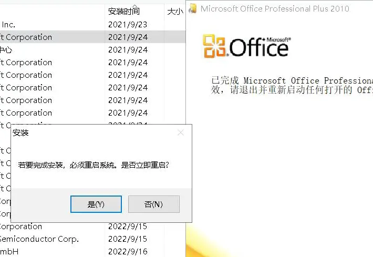Click the Microsoft Office logo image
The height and width of the screenshot is (257, 373).
pyautogui.click(x=246, y=46)
